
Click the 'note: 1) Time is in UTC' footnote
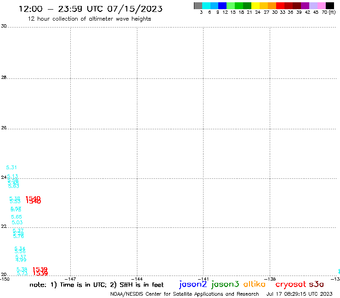coord(68,285)
